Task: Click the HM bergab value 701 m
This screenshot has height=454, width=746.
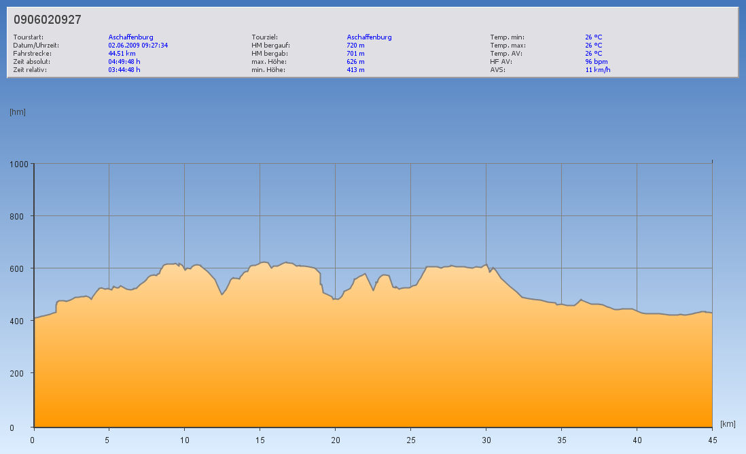Action: [355, 54]
